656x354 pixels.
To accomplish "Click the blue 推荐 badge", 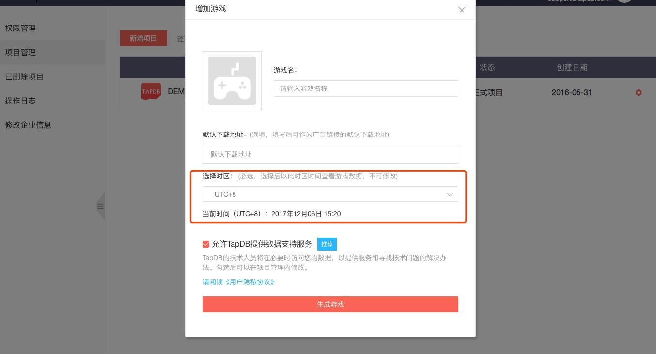I will [x=327, y=244].
